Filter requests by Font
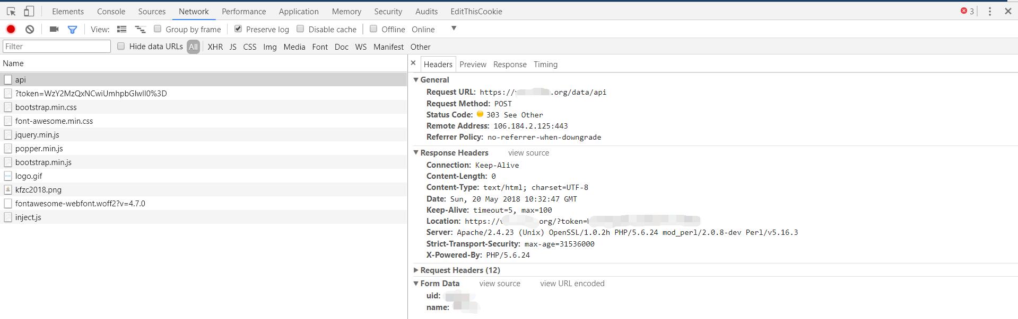Screen dimensions: 1018x319 pyautogui.click(x=320, y=47)
